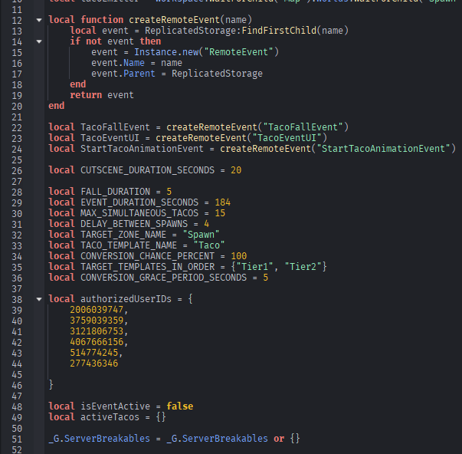Image resolution: width=462 pixels, height=454 pixels.
Task: Click the value 184 on line 29
Action: coord(222,202)
